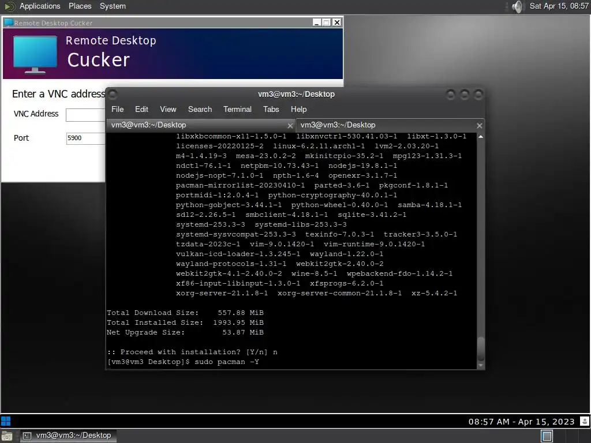591x443 pixels.
Task: Click the 'VNC Address' label
Action: 36,114
